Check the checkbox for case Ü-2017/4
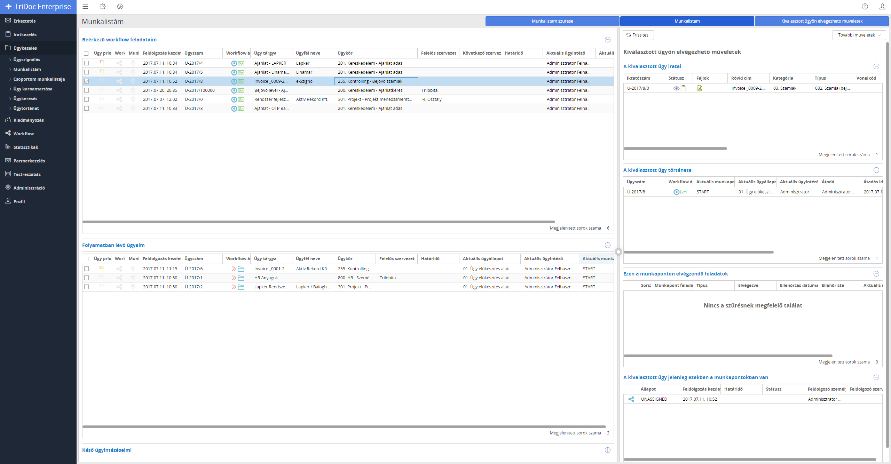The height and width of the screenshot is (464, 891). click(x=87, y=63)
